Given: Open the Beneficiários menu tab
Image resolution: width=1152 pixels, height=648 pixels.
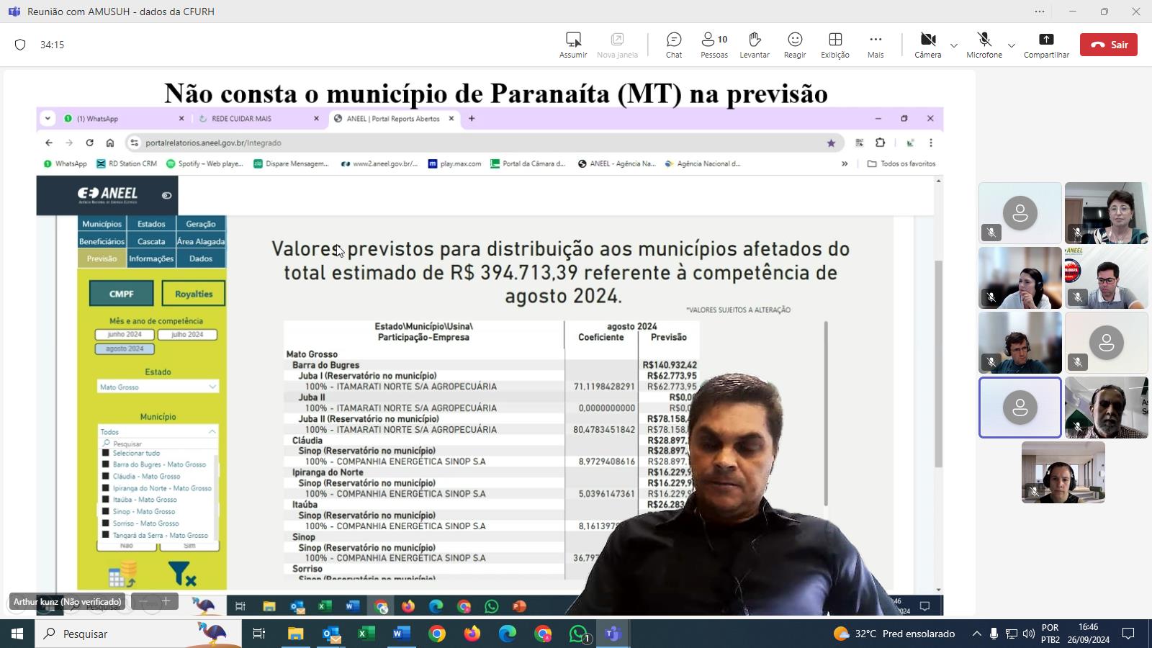Looking at the screenshot, I should pyautogui.click(x=102, y=241).
